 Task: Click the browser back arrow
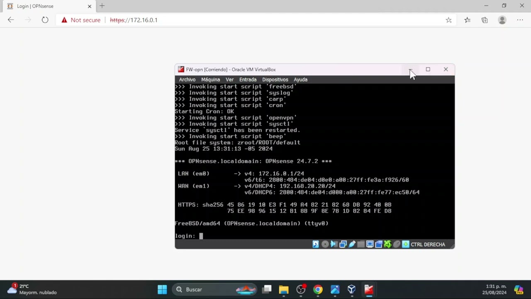click(x=11, y=20)
